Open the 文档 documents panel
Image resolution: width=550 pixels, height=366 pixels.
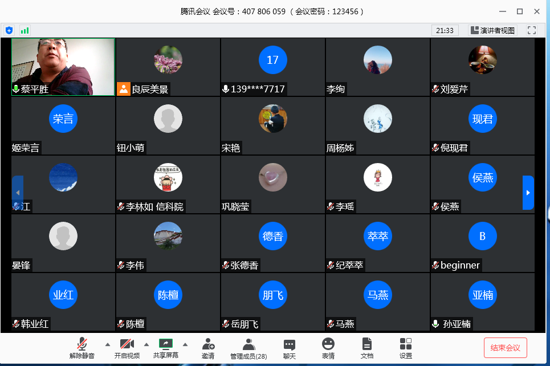[x=366, y=348]
